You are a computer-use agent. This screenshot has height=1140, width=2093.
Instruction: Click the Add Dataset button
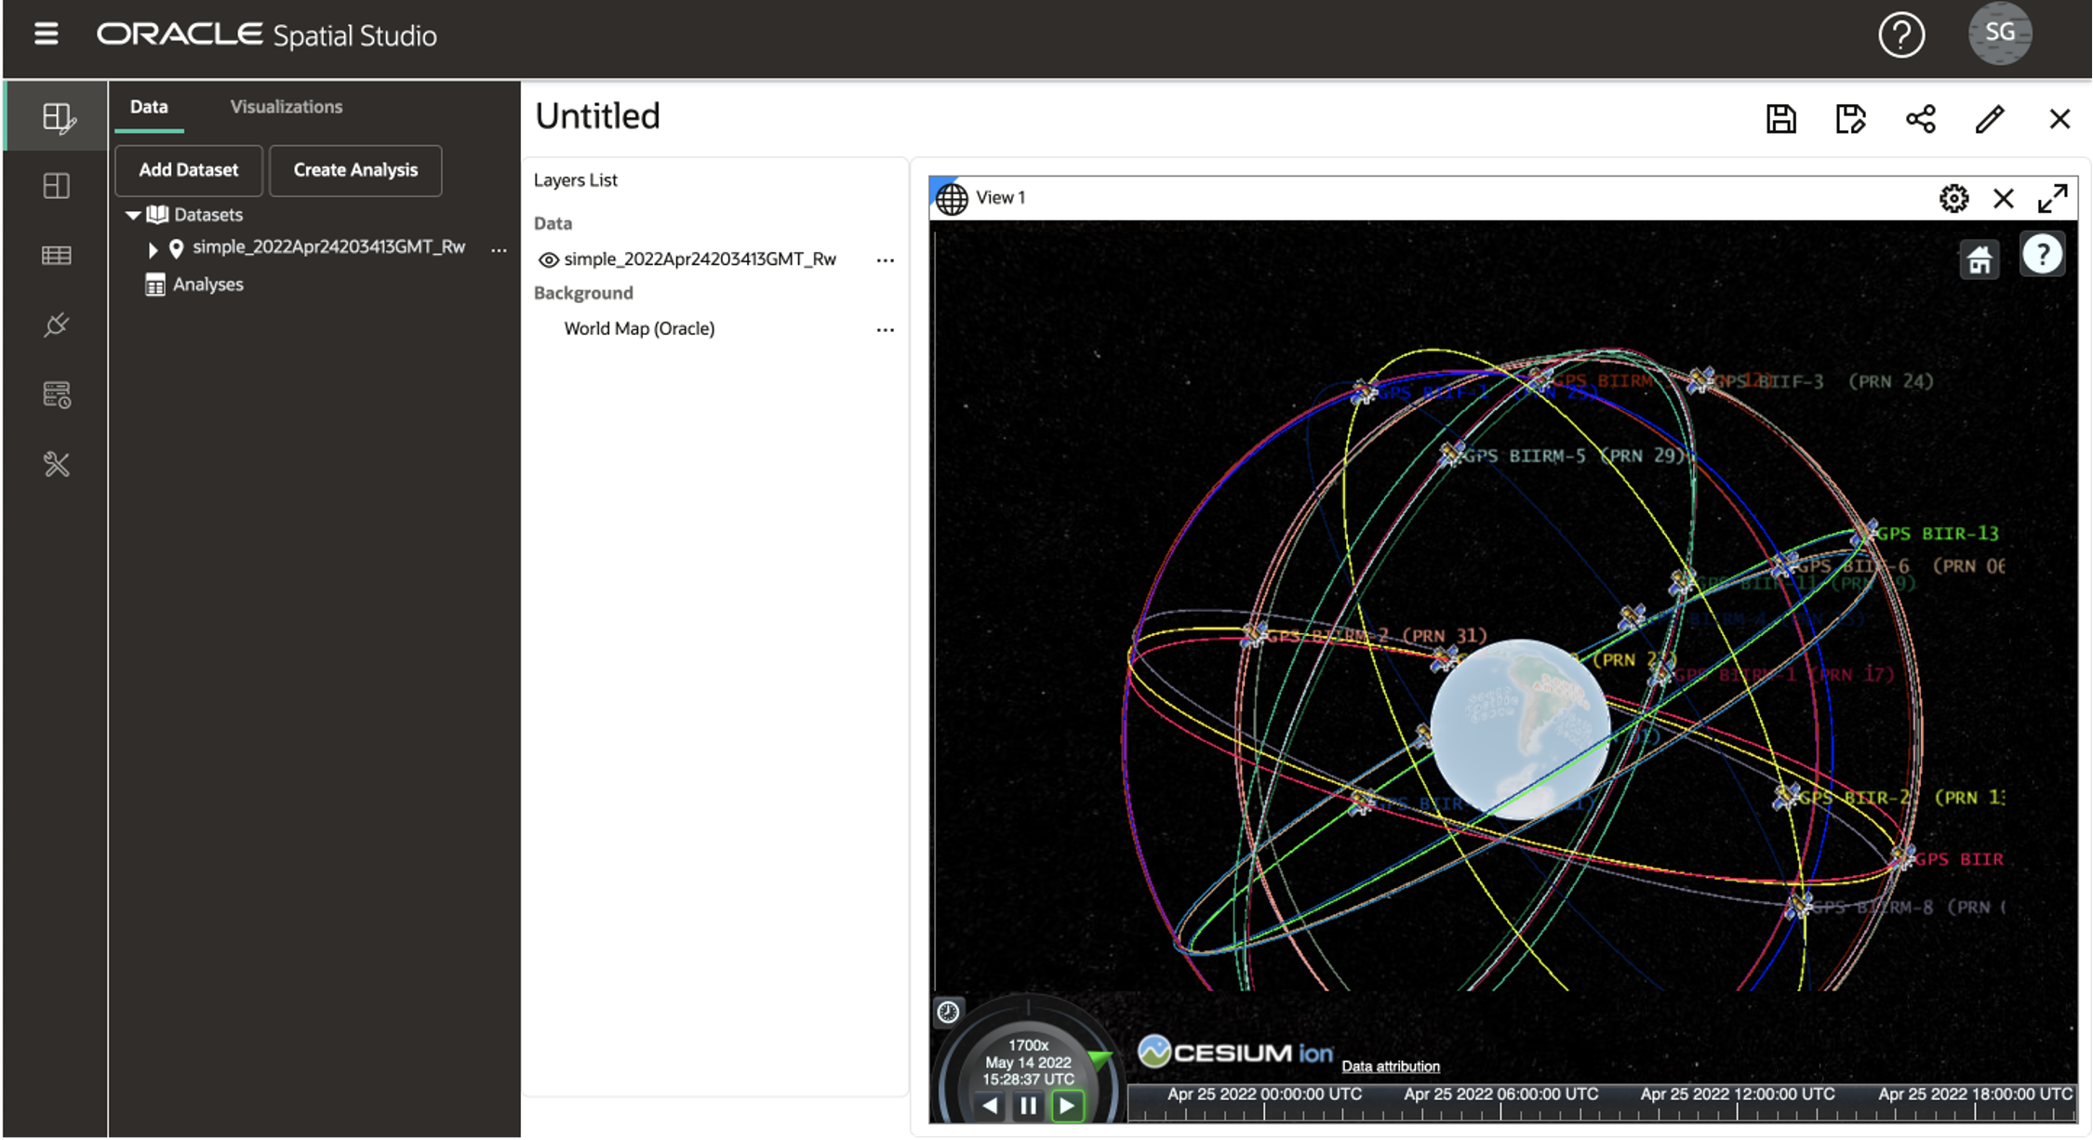[x=189, y=170]
